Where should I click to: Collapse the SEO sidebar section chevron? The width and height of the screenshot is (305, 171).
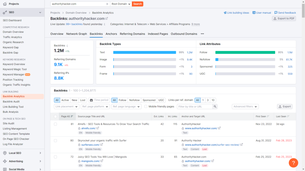click(40, 12)
